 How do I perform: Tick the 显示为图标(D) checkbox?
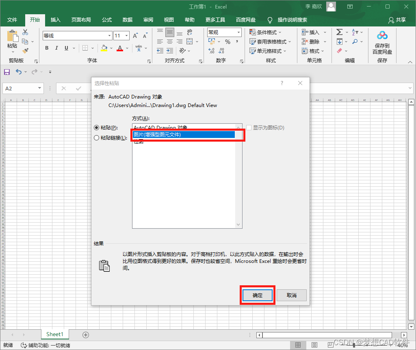pos(249,128)
